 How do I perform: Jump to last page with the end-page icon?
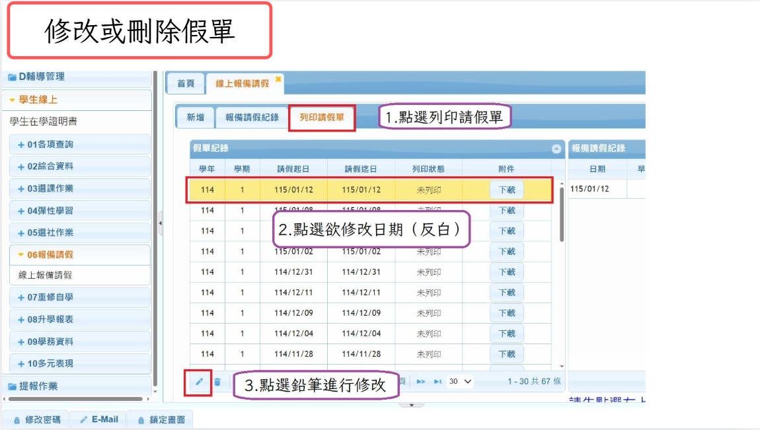438,380
